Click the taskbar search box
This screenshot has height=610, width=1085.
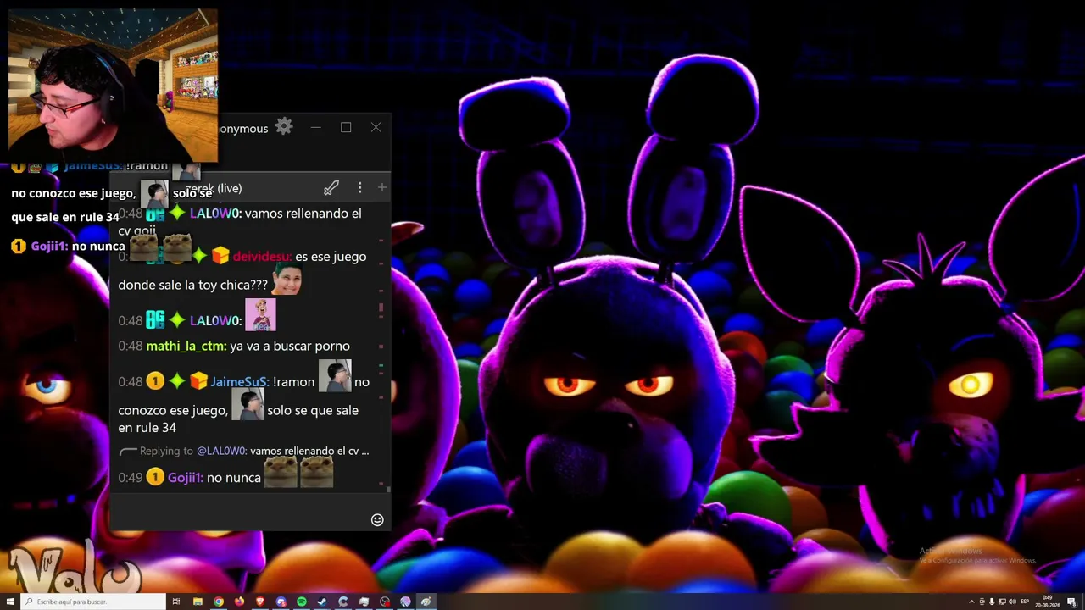coord(92,602)
